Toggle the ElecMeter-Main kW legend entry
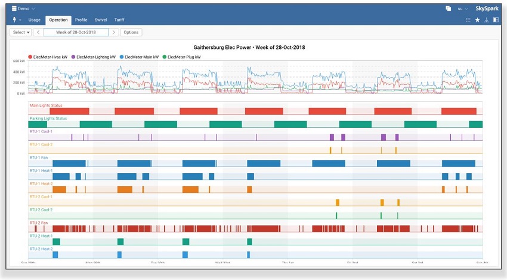Image resolution: width=507 pixels, height=280 pixels. (x=140, y=57)
